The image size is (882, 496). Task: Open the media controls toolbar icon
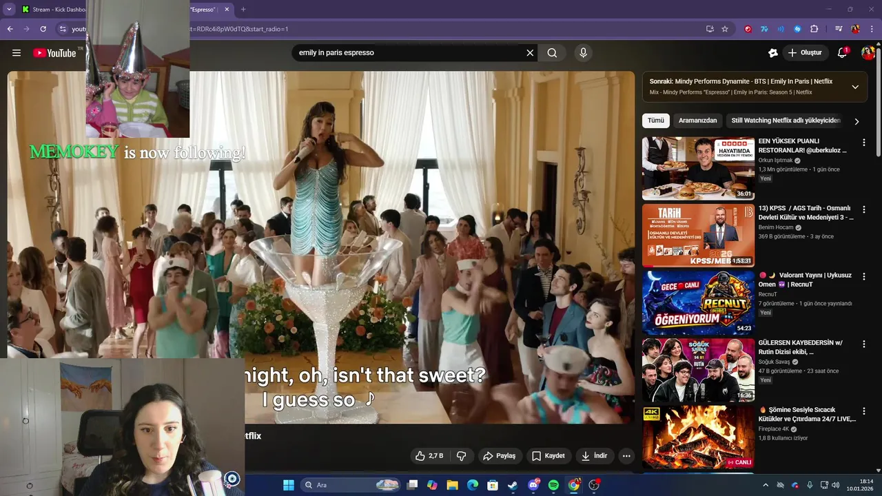[839, 29]
